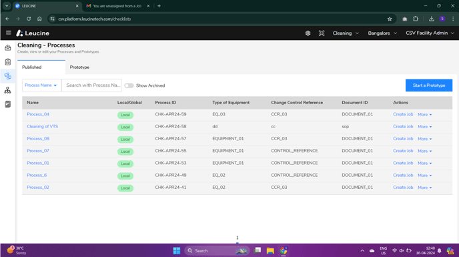View site information icon in address bar
Screen dimensions: 459x257
click(x=53, y=19)
